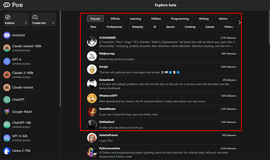
Task: Open Midjourney sailboat avatar
Action: point(92,56)
